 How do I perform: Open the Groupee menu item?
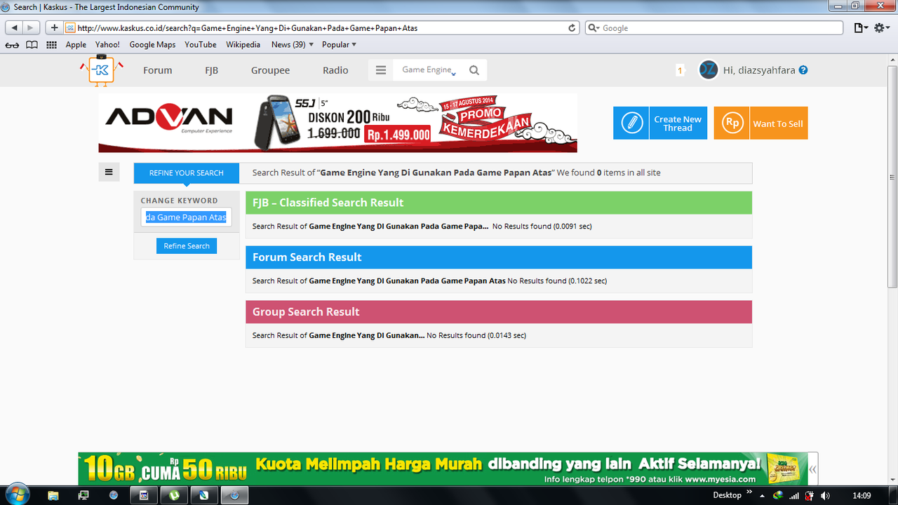[270, 70]
